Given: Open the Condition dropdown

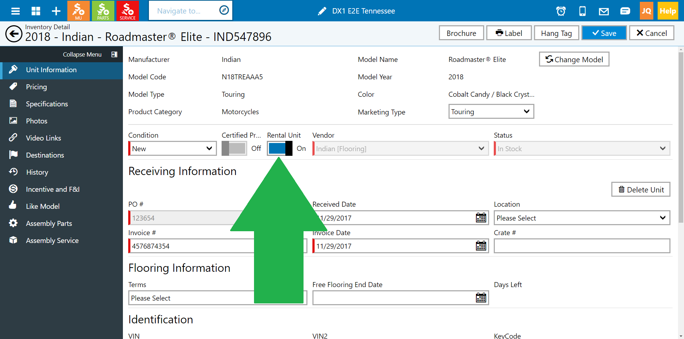Looking at the screenshot, I should pyautogui.click(x=172, y=148).
